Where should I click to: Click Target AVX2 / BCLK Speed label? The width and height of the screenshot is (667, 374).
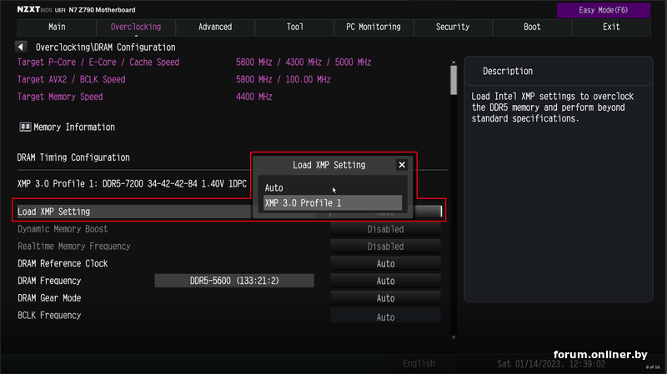[71, 79]
